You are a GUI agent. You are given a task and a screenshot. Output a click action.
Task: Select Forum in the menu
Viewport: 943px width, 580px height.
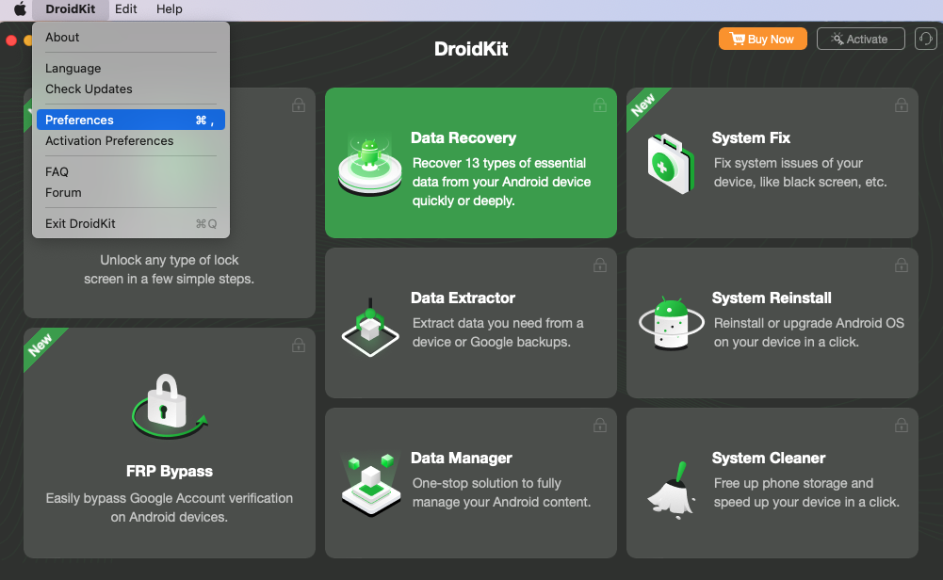pos(131,192)
